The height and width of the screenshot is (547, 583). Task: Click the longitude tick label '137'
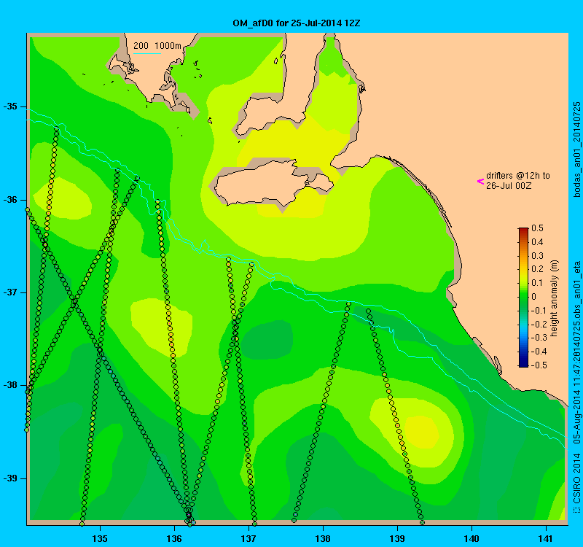(249, 538)
